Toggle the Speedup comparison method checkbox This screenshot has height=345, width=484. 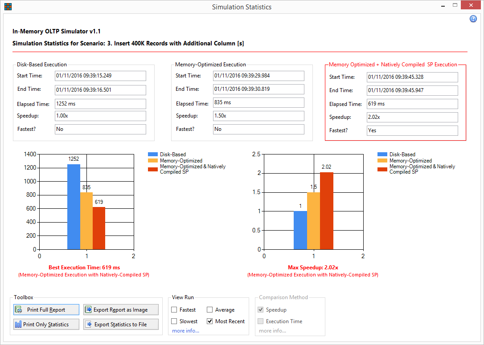pos(261,309)
